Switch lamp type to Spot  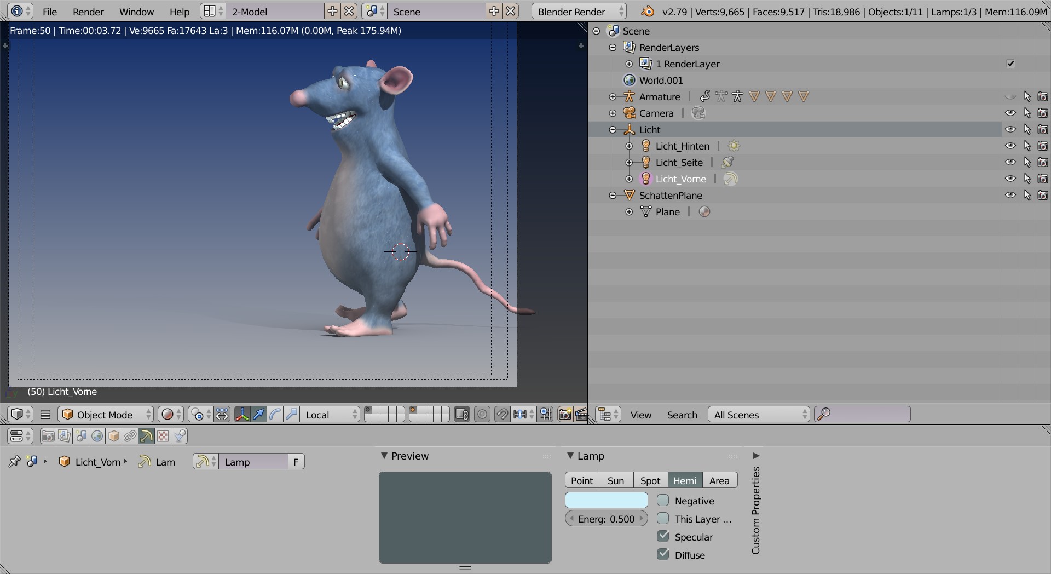tap(650, 480)
